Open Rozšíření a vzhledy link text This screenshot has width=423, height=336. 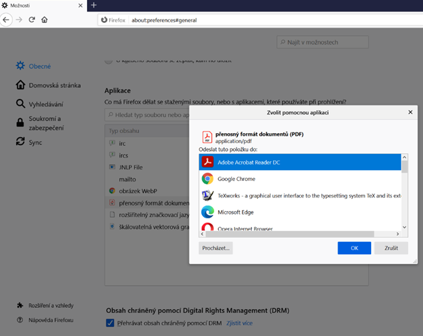[x=51, y=306]
